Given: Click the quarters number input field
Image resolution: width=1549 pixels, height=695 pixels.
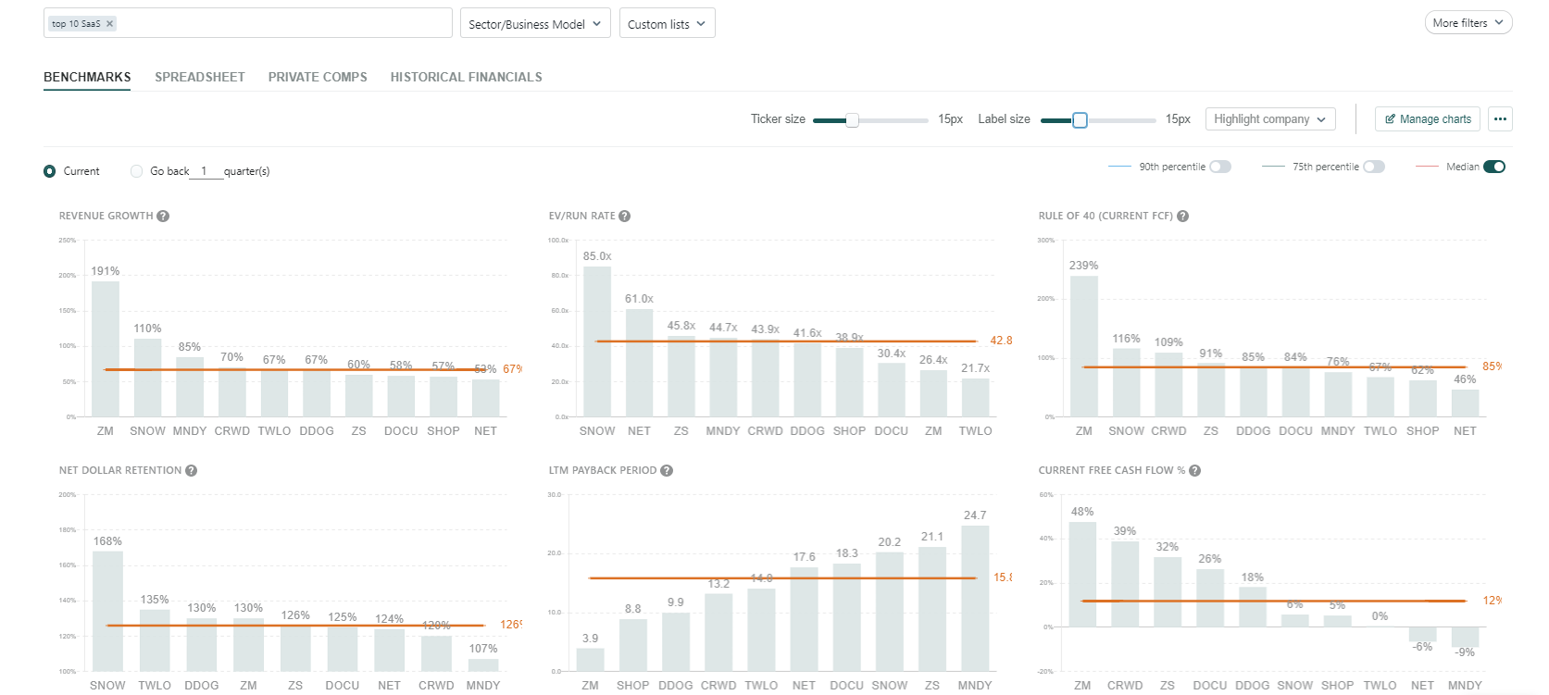Looking at the screenshot, I should [206, 171].
